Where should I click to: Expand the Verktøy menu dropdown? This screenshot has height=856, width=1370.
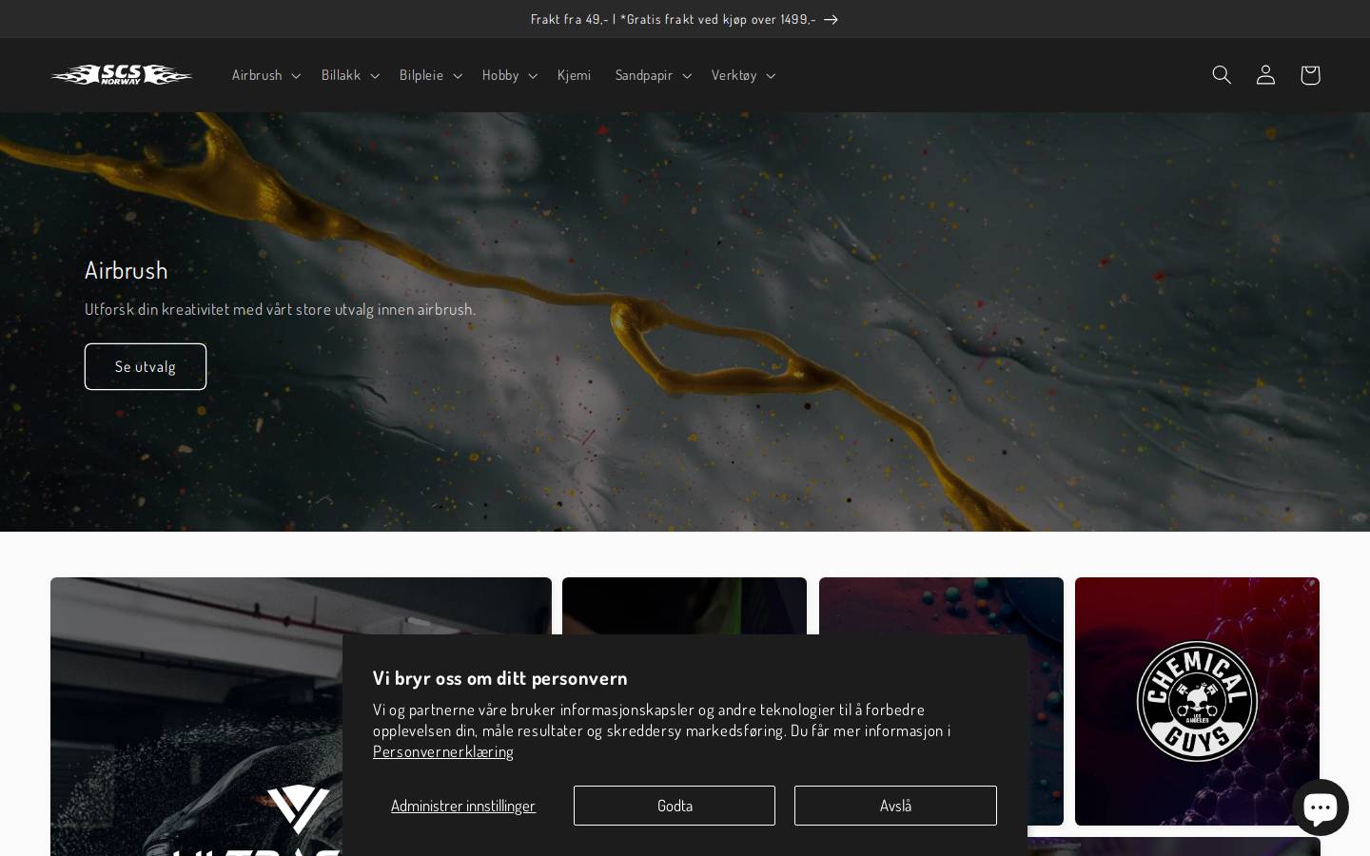point(744,75)
